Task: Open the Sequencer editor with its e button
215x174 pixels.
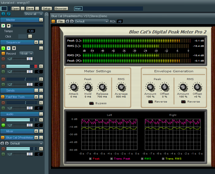Action: [36, 42]
